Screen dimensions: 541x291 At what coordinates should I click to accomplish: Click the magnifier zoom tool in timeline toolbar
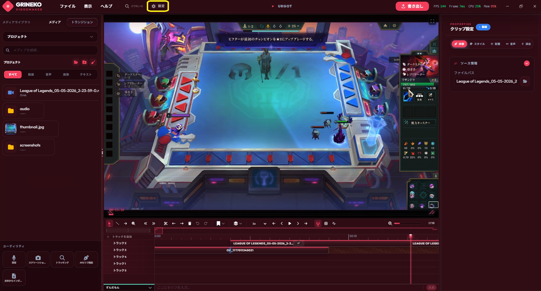click(133, 224)
